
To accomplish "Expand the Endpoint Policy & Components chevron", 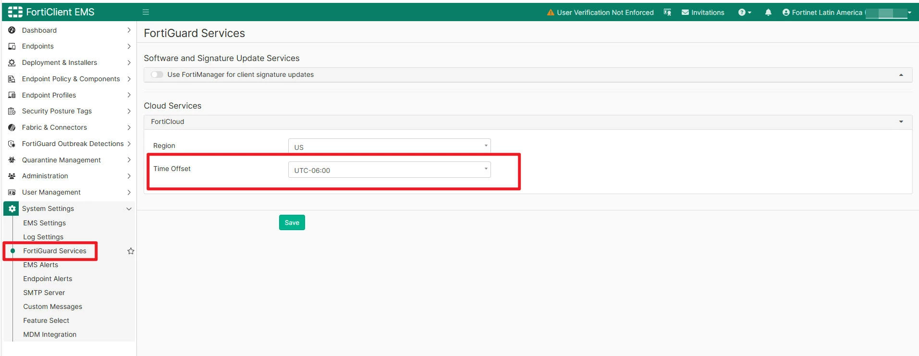I will pos(129,79).
